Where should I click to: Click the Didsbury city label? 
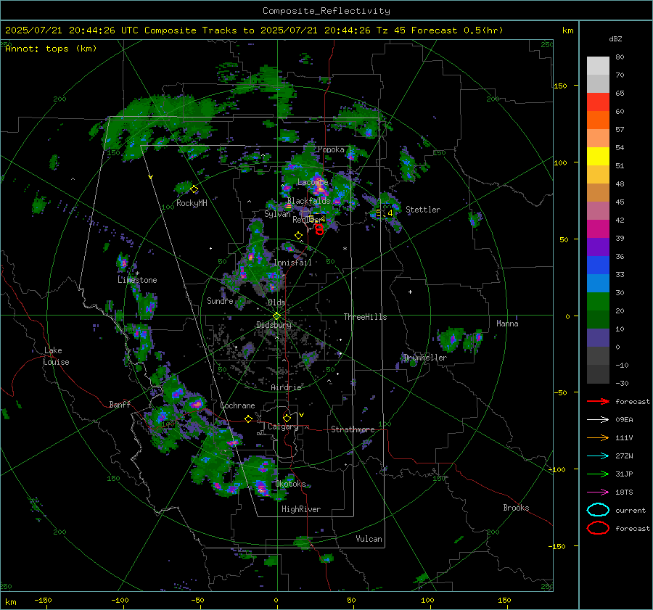274,325
